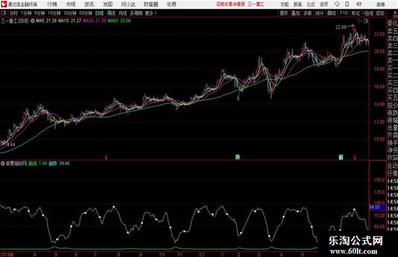Click the 叠加 overlay toolbar button
The width and height of the screenshot is (398, 257).
pos(296,13)
